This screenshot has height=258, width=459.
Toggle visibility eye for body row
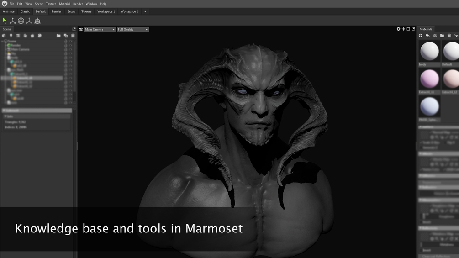[x=70, y=58]
